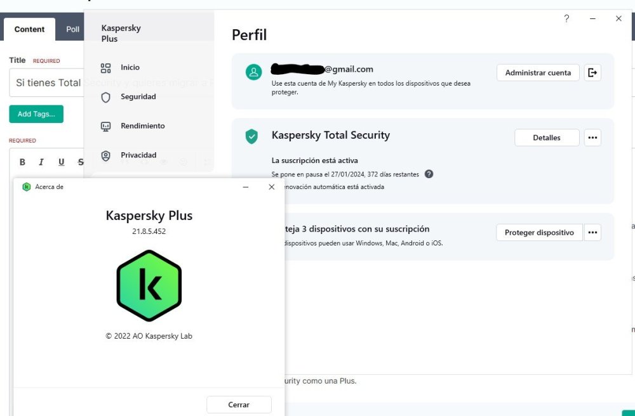Click the Administrar cuenta button
635x416 pixels.
coord(538,73)
